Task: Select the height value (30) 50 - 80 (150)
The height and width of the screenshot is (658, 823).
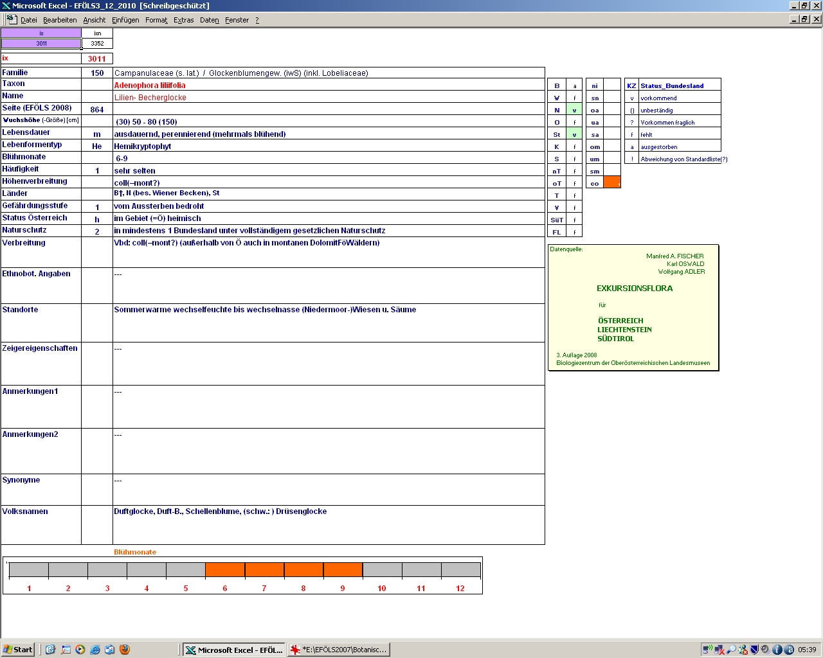Action: click(x=147, y=121)
